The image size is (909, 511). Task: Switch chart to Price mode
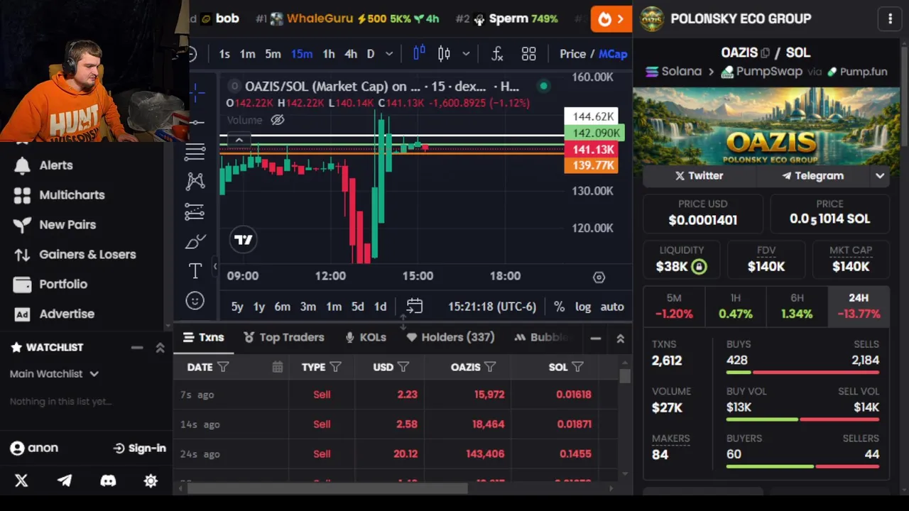tap(572, 54)
